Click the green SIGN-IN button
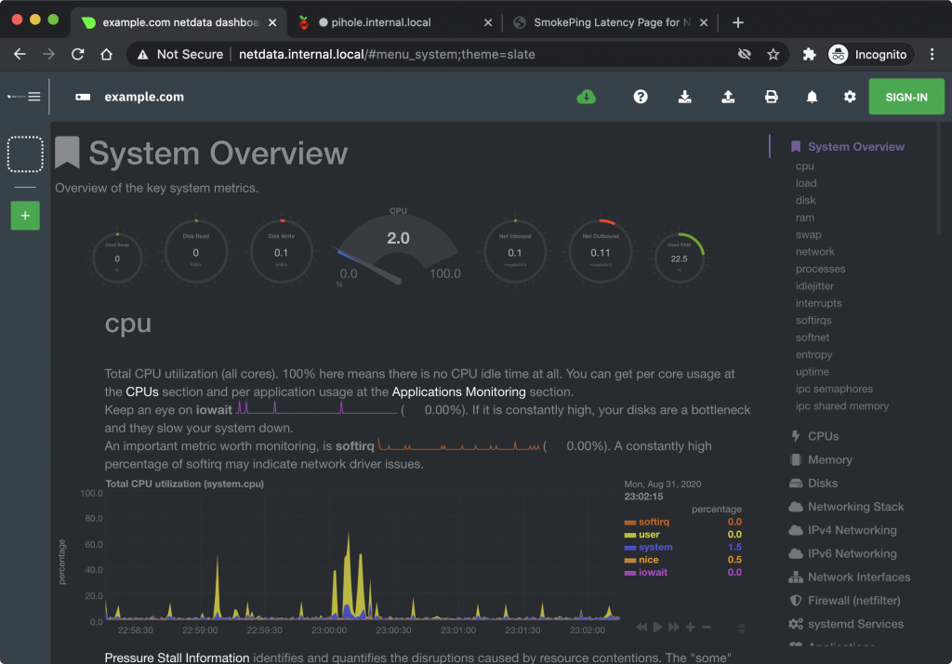 pos(906,97)
